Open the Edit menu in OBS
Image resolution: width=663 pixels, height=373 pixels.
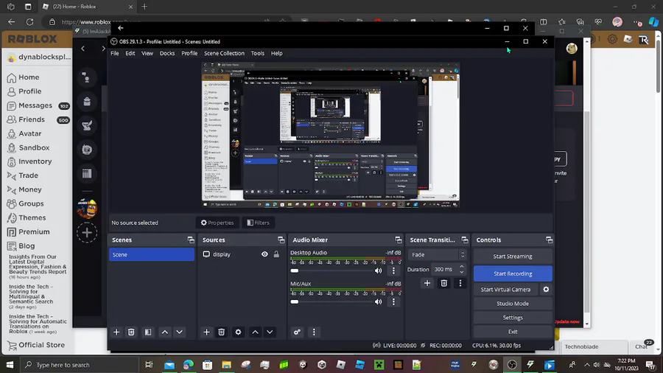click(130, 53)
